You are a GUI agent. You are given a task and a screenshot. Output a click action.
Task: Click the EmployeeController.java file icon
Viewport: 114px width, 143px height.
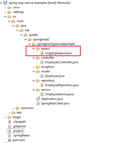coord(42,62)
